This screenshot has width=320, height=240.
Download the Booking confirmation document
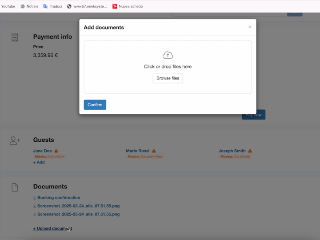[x=58, y=198]
